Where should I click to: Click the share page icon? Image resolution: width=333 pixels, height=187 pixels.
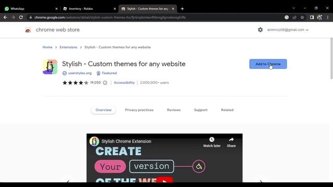(x=294, y=17)
